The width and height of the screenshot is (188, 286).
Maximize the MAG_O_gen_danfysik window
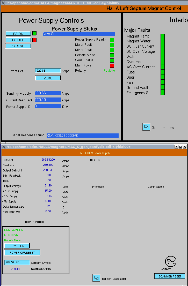180,147
